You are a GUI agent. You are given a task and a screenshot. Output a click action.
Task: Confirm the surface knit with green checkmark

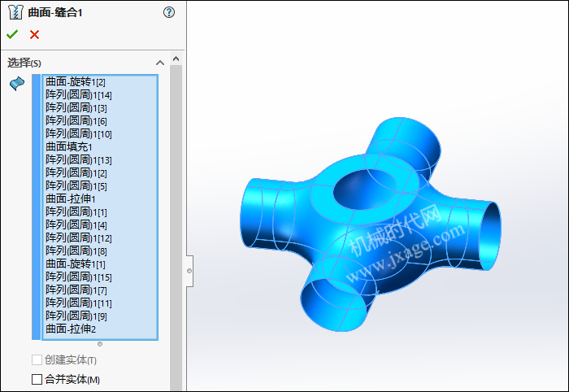tap(12, 34)
